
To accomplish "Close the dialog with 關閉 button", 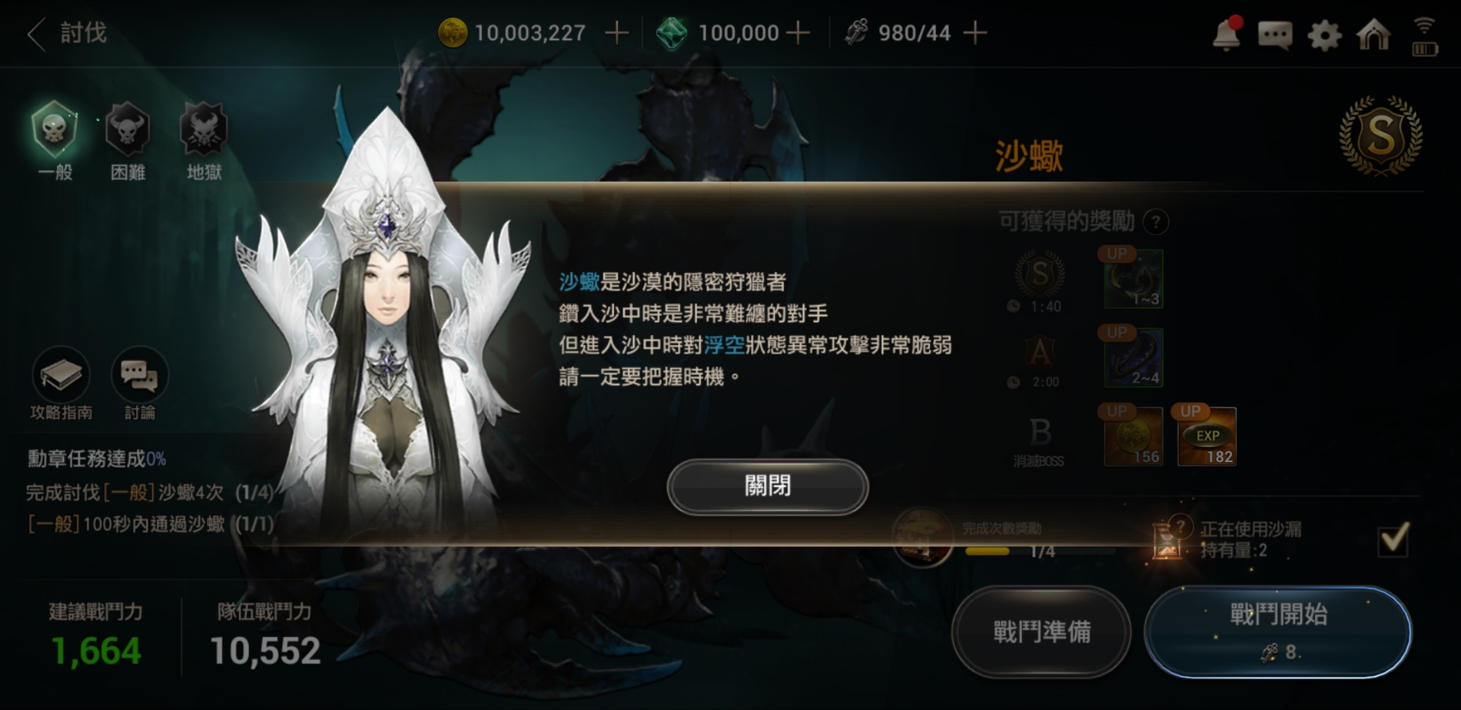I will (767, 486).
